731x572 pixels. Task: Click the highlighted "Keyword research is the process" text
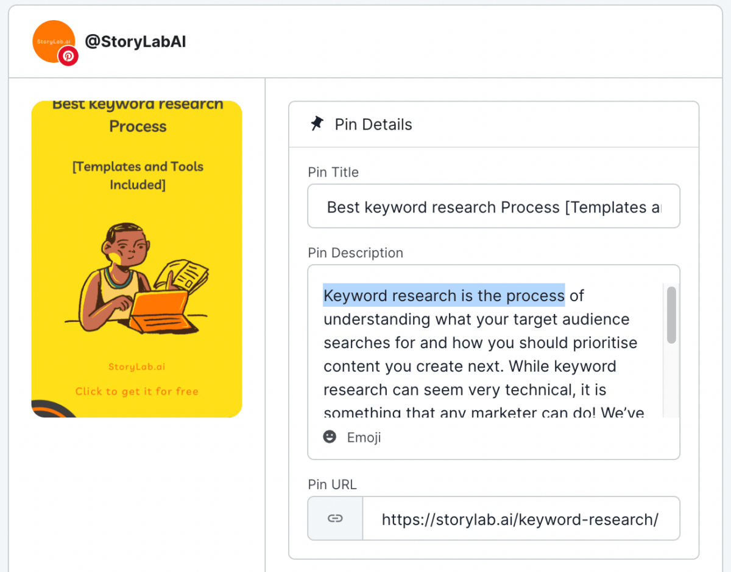tap(443, 296)
